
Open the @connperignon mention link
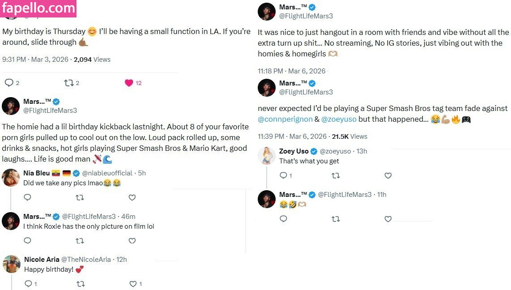[x=285, y=119]
